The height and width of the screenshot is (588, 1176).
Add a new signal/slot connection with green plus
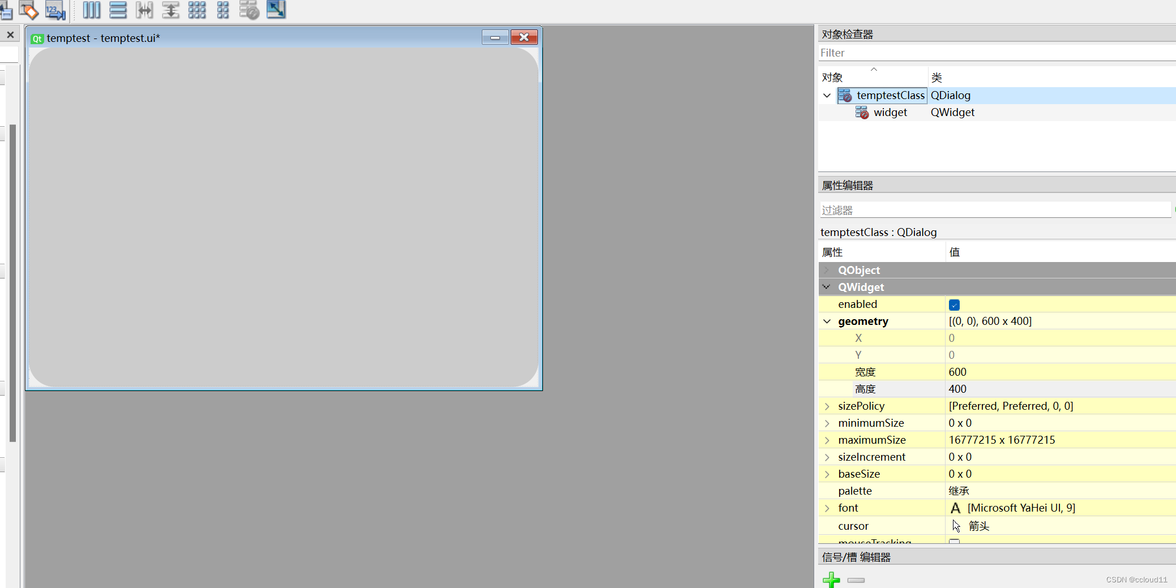coord(831,580)
